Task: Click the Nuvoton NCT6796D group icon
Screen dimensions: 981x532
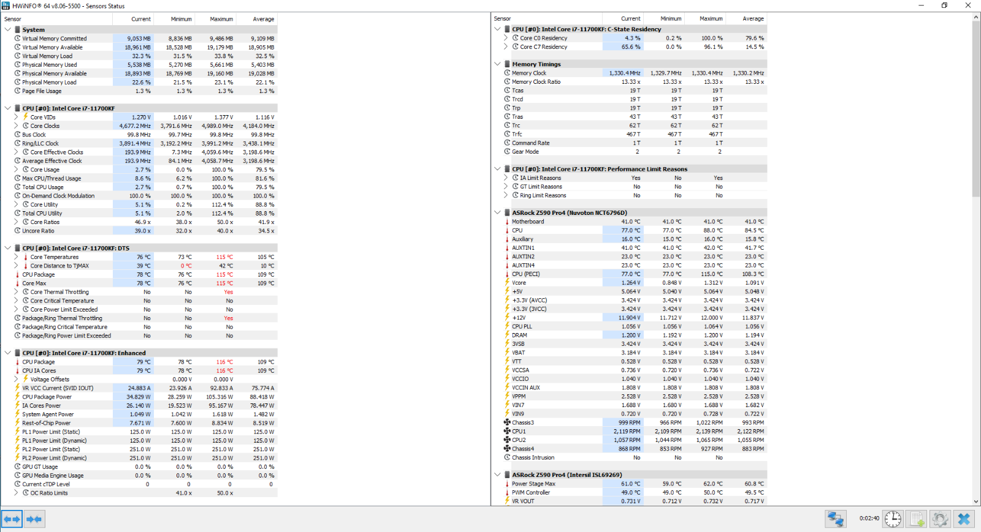Action: (508, 212)
